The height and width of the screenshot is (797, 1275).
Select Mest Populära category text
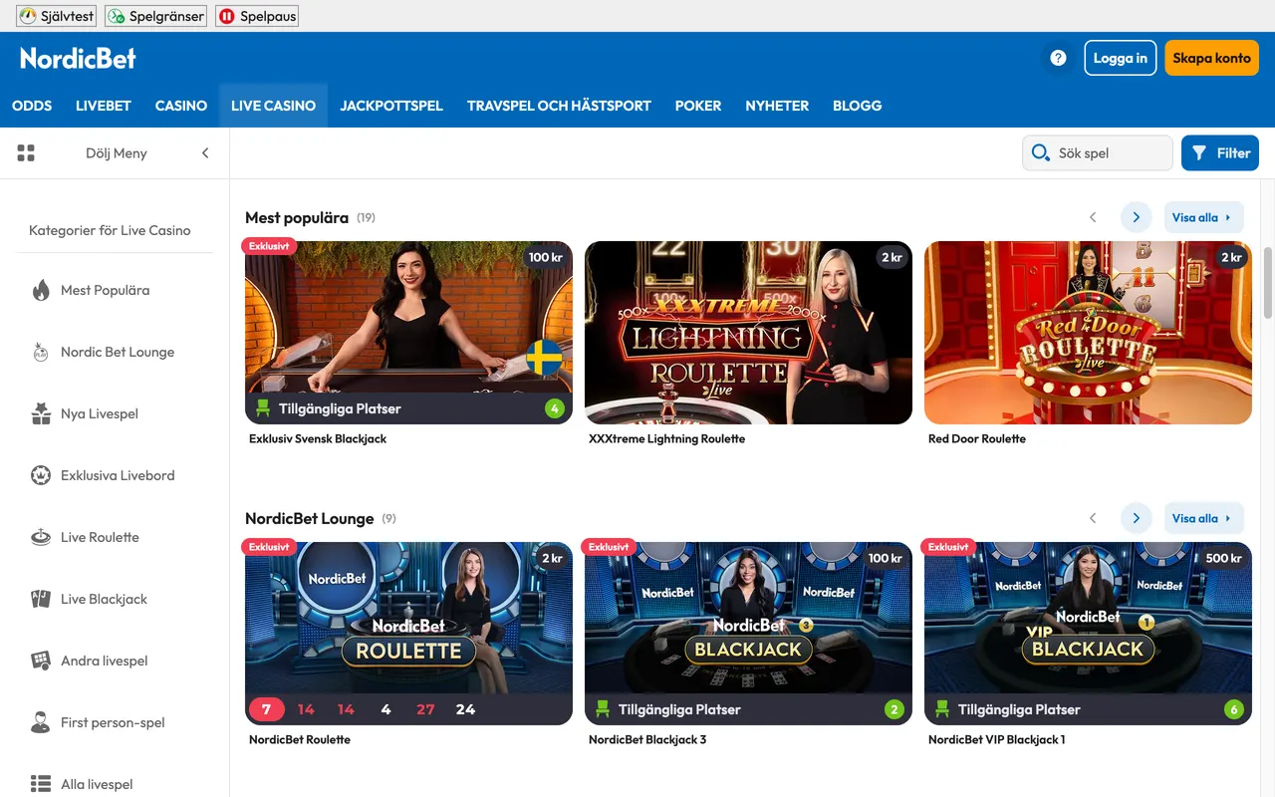pos(105,290)
